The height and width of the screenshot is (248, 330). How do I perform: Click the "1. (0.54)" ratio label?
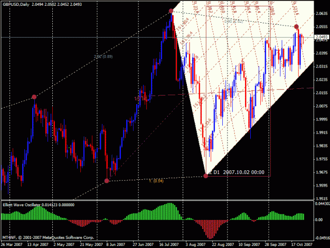pos(156,181)
